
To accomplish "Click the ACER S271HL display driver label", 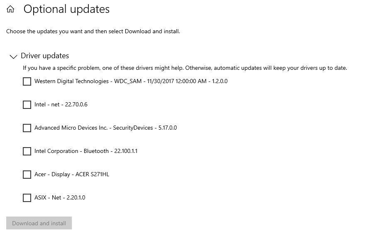I will tap(72, 174).
